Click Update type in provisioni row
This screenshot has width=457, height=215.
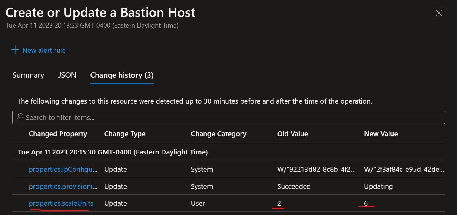click(x=115, y=186)
